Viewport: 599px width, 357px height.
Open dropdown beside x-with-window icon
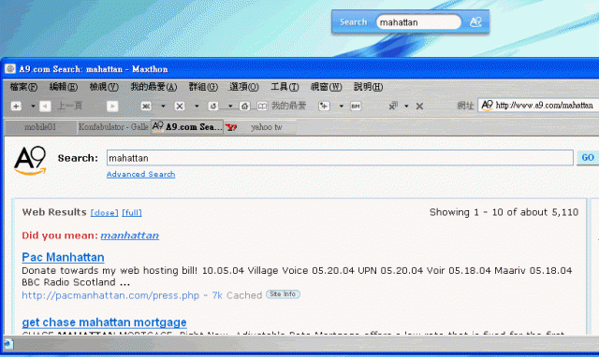[406, 106]
